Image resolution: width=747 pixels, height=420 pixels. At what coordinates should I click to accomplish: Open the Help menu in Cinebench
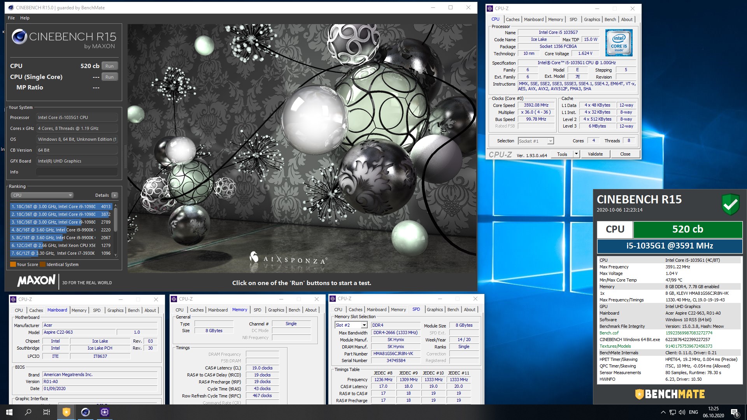[x=25, y=18]
